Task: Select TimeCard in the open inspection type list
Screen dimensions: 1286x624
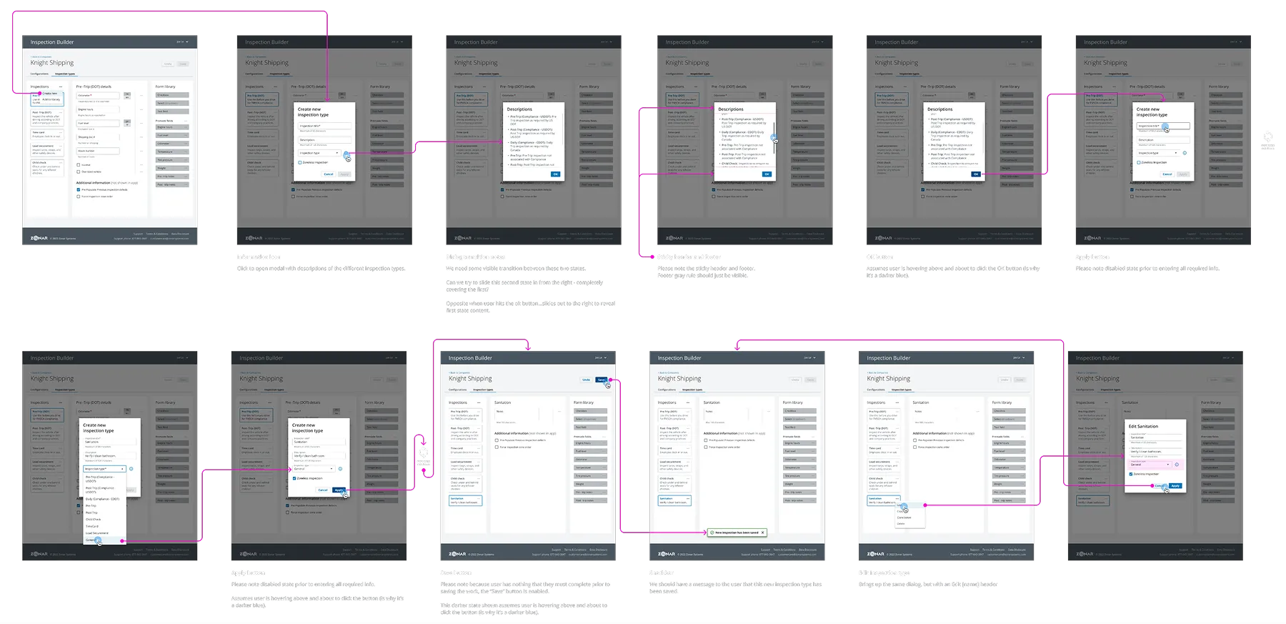Action: click(x=105, y=526)
